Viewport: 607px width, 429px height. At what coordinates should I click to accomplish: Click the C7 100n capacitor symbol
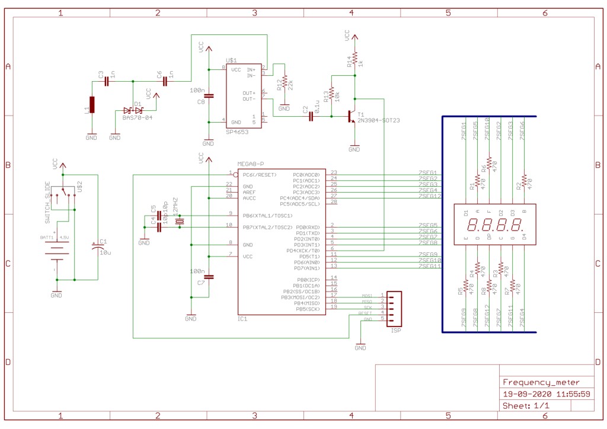coord(209,277)
